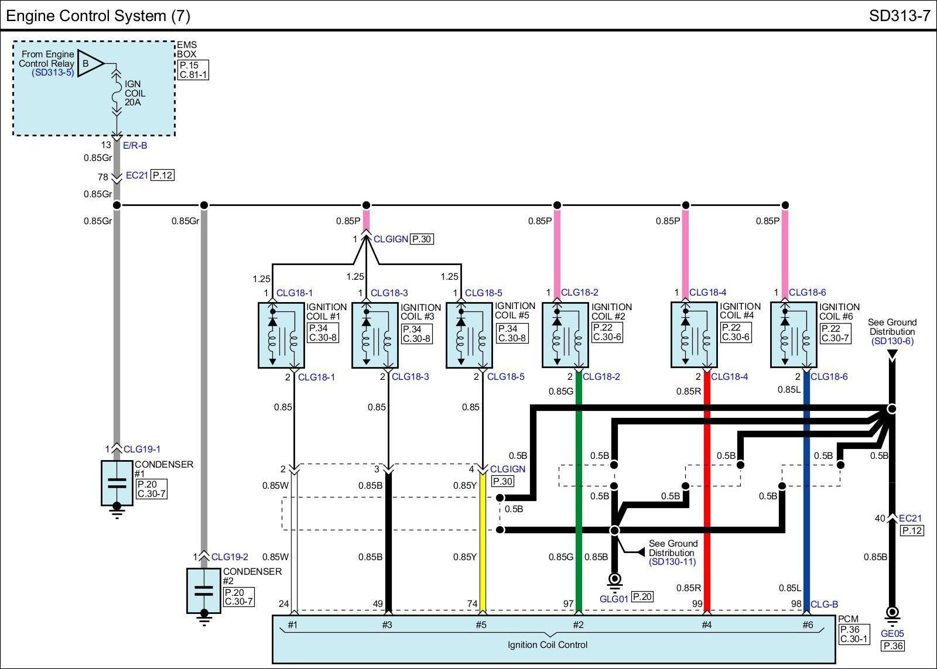Screen dimensions: 937x669
Task: Select the Condenser #1 capacitor symbol
Action: click(117, 483)
